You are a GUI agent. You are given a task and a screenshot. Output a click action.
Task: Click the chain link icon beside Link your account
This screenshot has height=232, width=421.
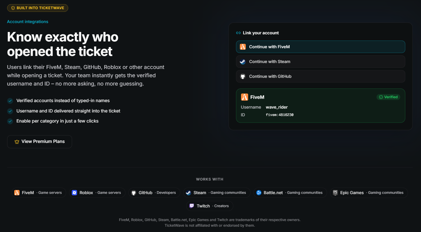tap(238, 33)
